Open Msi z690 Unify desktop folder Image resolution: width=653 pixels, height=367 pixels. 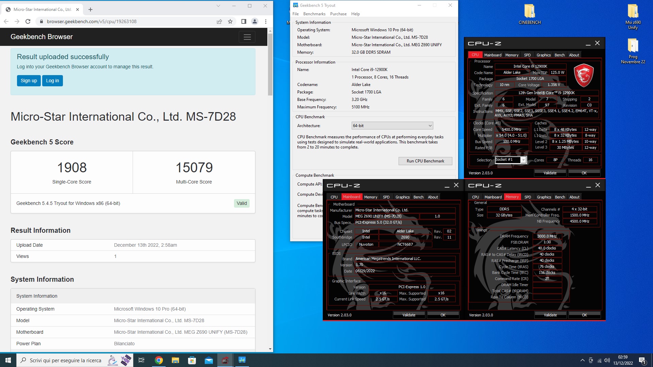coord(633,17)
